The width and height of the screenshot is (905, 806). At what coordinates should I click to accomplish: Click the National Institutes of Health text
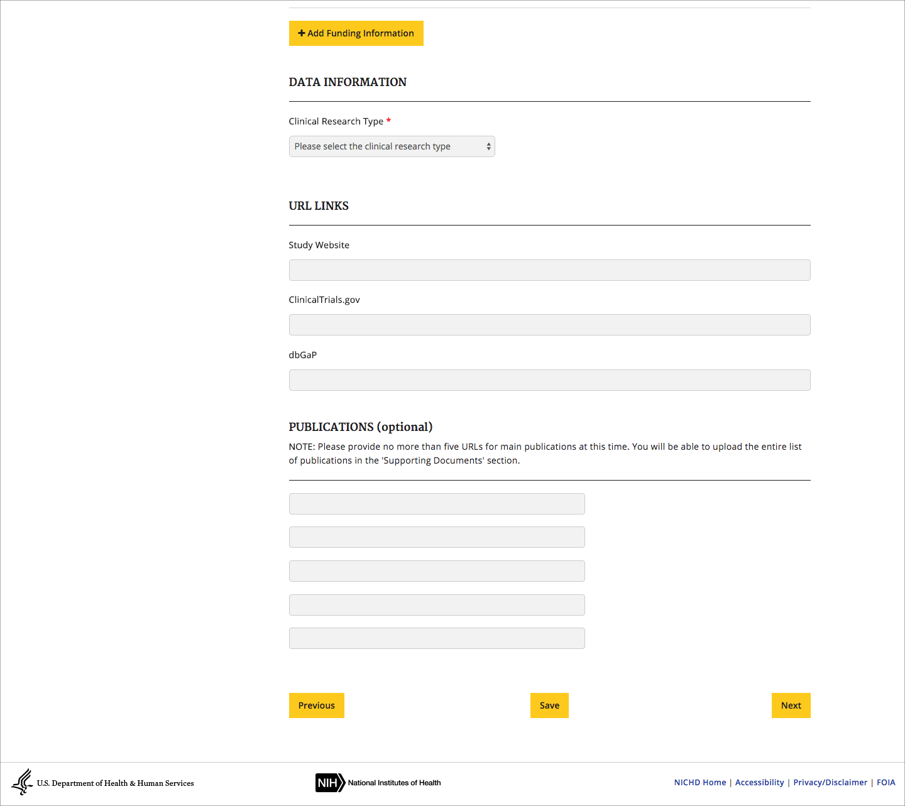coord(394,783)
